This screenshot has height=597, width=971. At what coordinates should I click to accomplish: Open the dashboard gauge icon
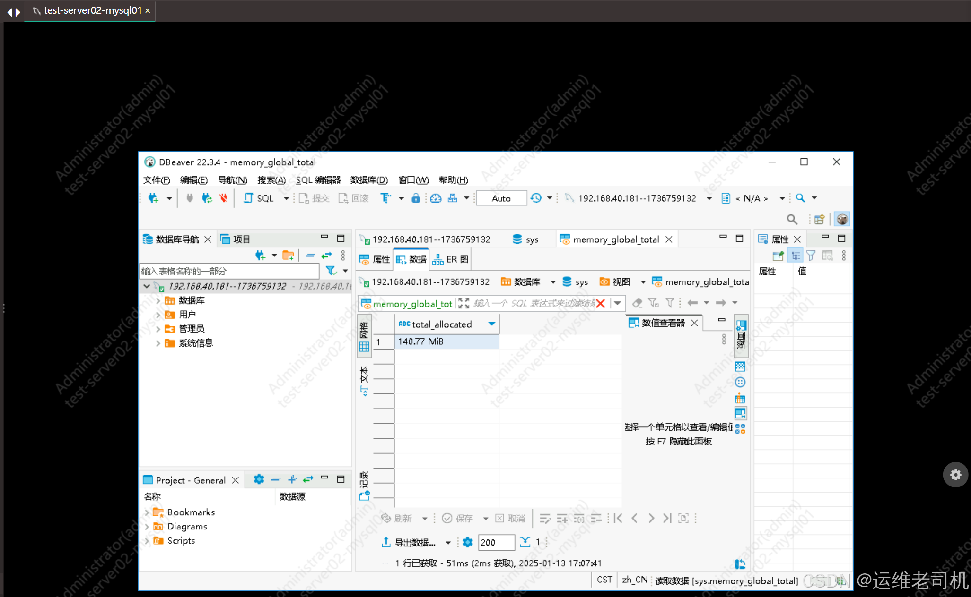(436, 198)
